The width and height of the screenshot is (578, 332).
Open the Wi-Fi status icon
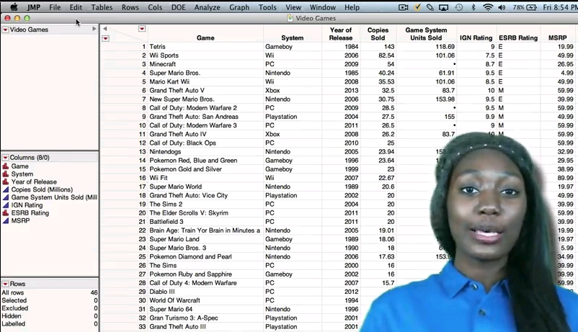point(488,7)
